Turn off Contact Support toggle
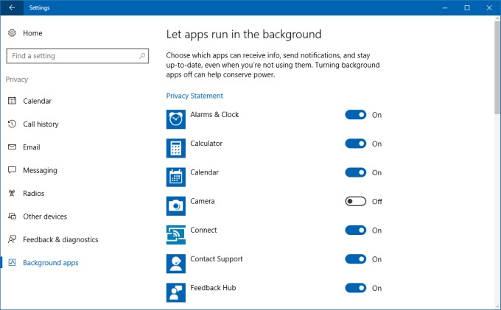 [x=356, y=259]
